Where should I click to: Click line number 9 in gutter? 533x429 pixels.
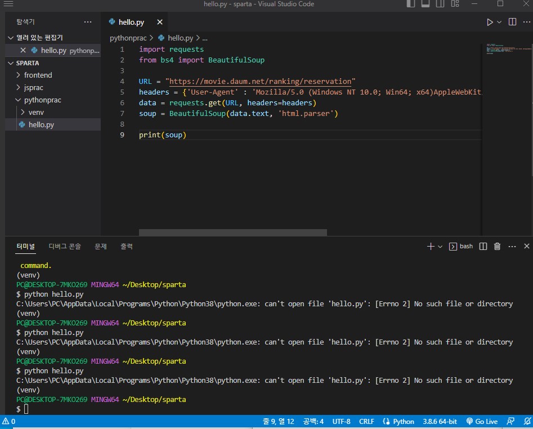pos(122,135)
